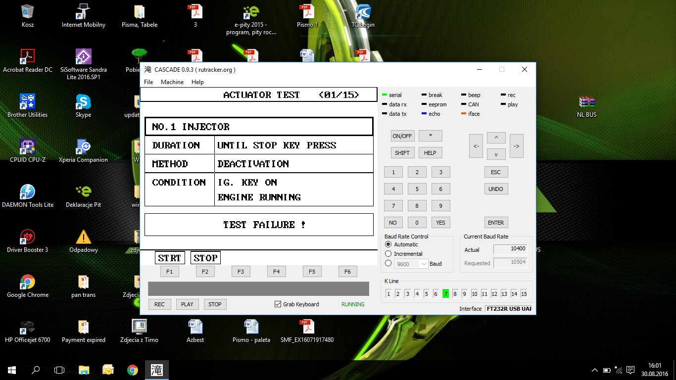Image resolution: width=676 pixels, height=380 pixels.
Task: Open the Kosz recycle bin icon
Action: pyautogui.click(x=28, y=16)
